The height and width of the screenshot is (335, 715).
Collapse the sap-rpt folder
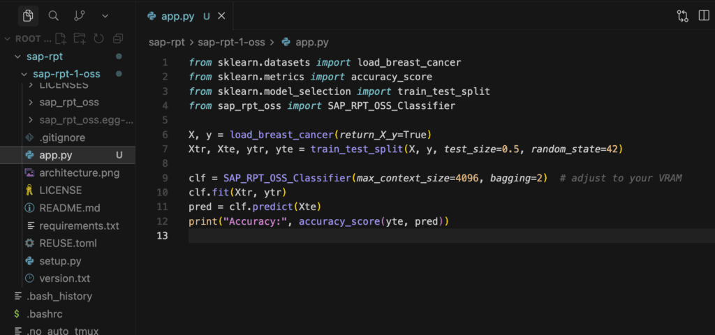18,56
